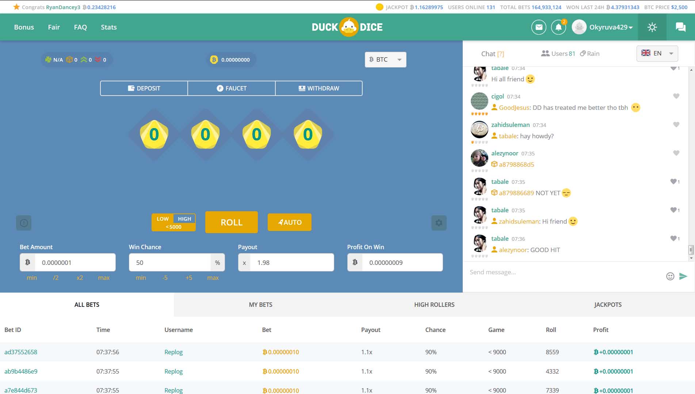
Task: Like cigol's 07:34 message heart
Action: pos(676,96)
